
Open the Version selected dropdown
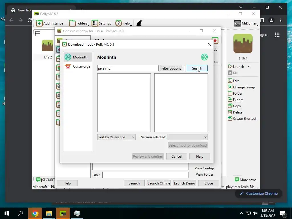point(188,137)
